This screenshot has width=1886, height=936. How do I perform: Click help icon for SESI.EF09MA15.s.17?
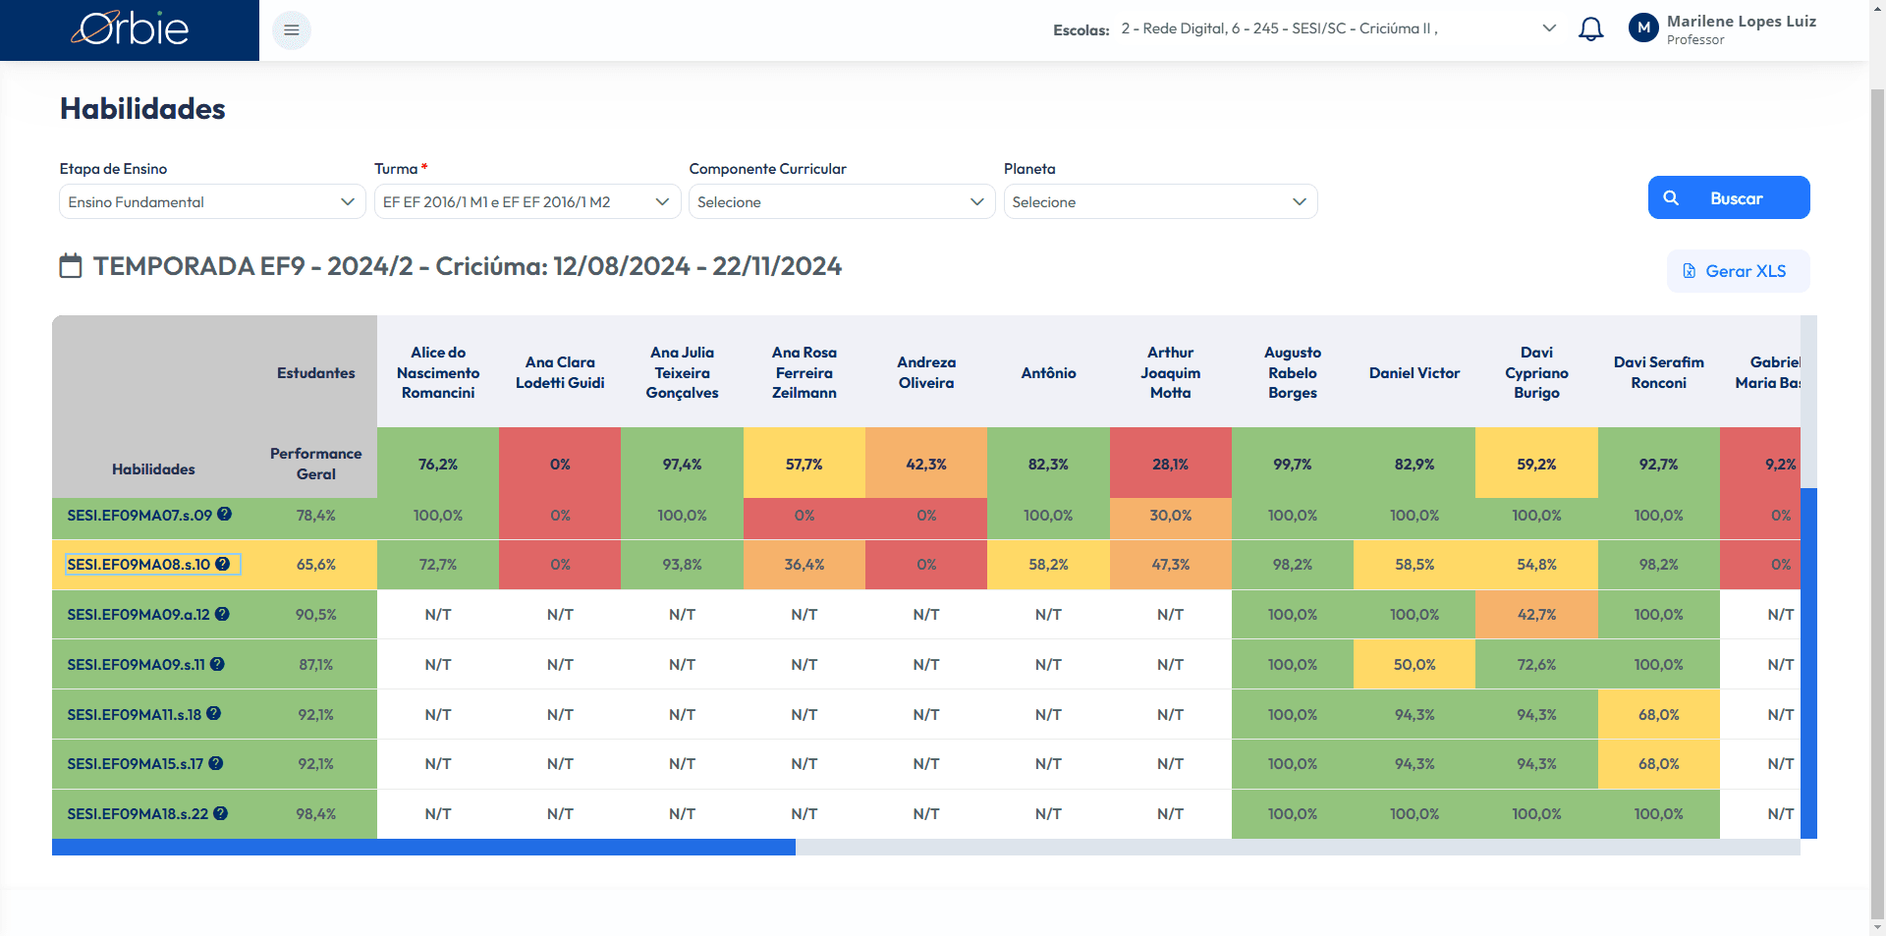pos(216,763)
